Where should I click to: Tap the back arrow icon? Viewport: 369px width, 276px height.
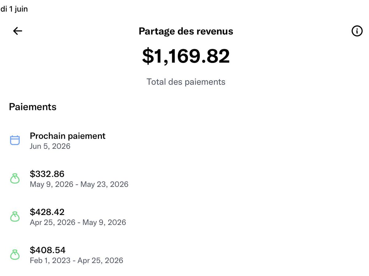point(18,31)
